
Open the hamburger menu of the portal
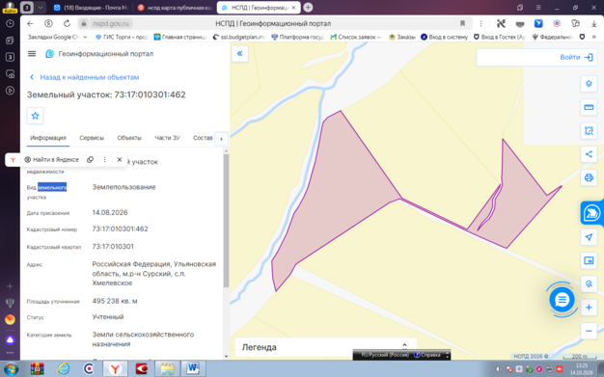point(32,54)
